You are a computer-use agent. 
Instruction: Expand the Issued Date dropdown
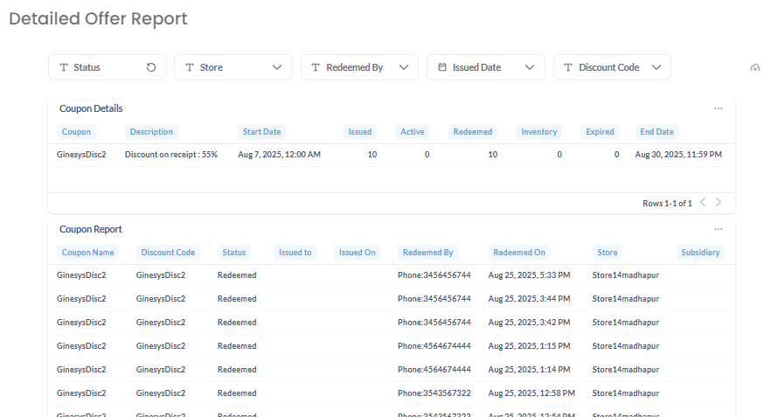pyautogui.click(x=530, y=67)
